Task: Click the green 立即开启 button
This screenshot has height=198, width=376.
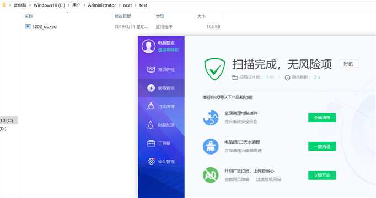Action: [x=322, y=175]
